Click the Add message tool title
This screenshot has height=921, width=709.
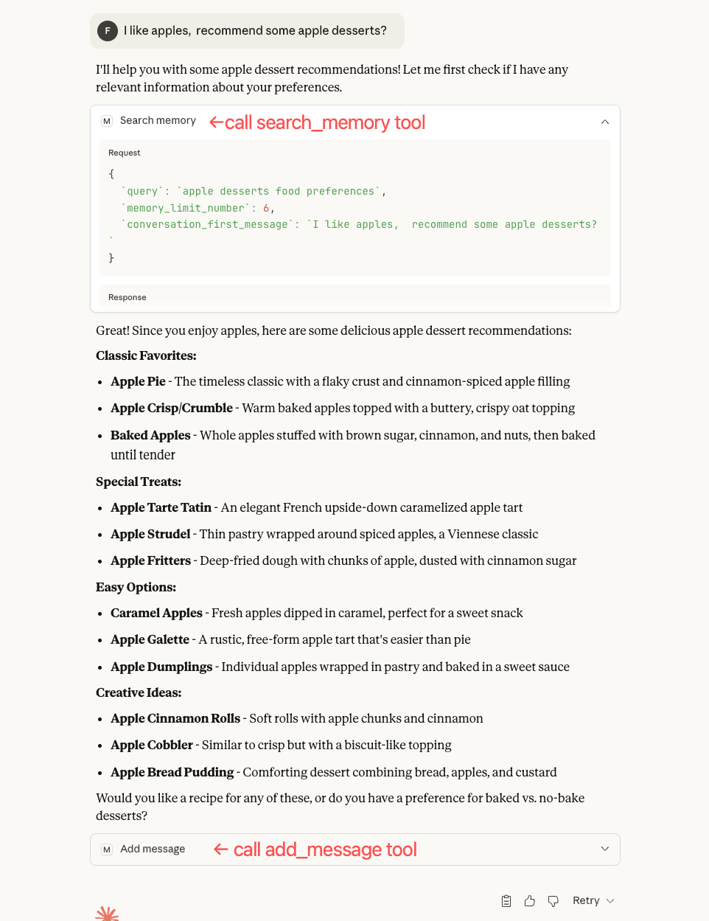[153, 849]
